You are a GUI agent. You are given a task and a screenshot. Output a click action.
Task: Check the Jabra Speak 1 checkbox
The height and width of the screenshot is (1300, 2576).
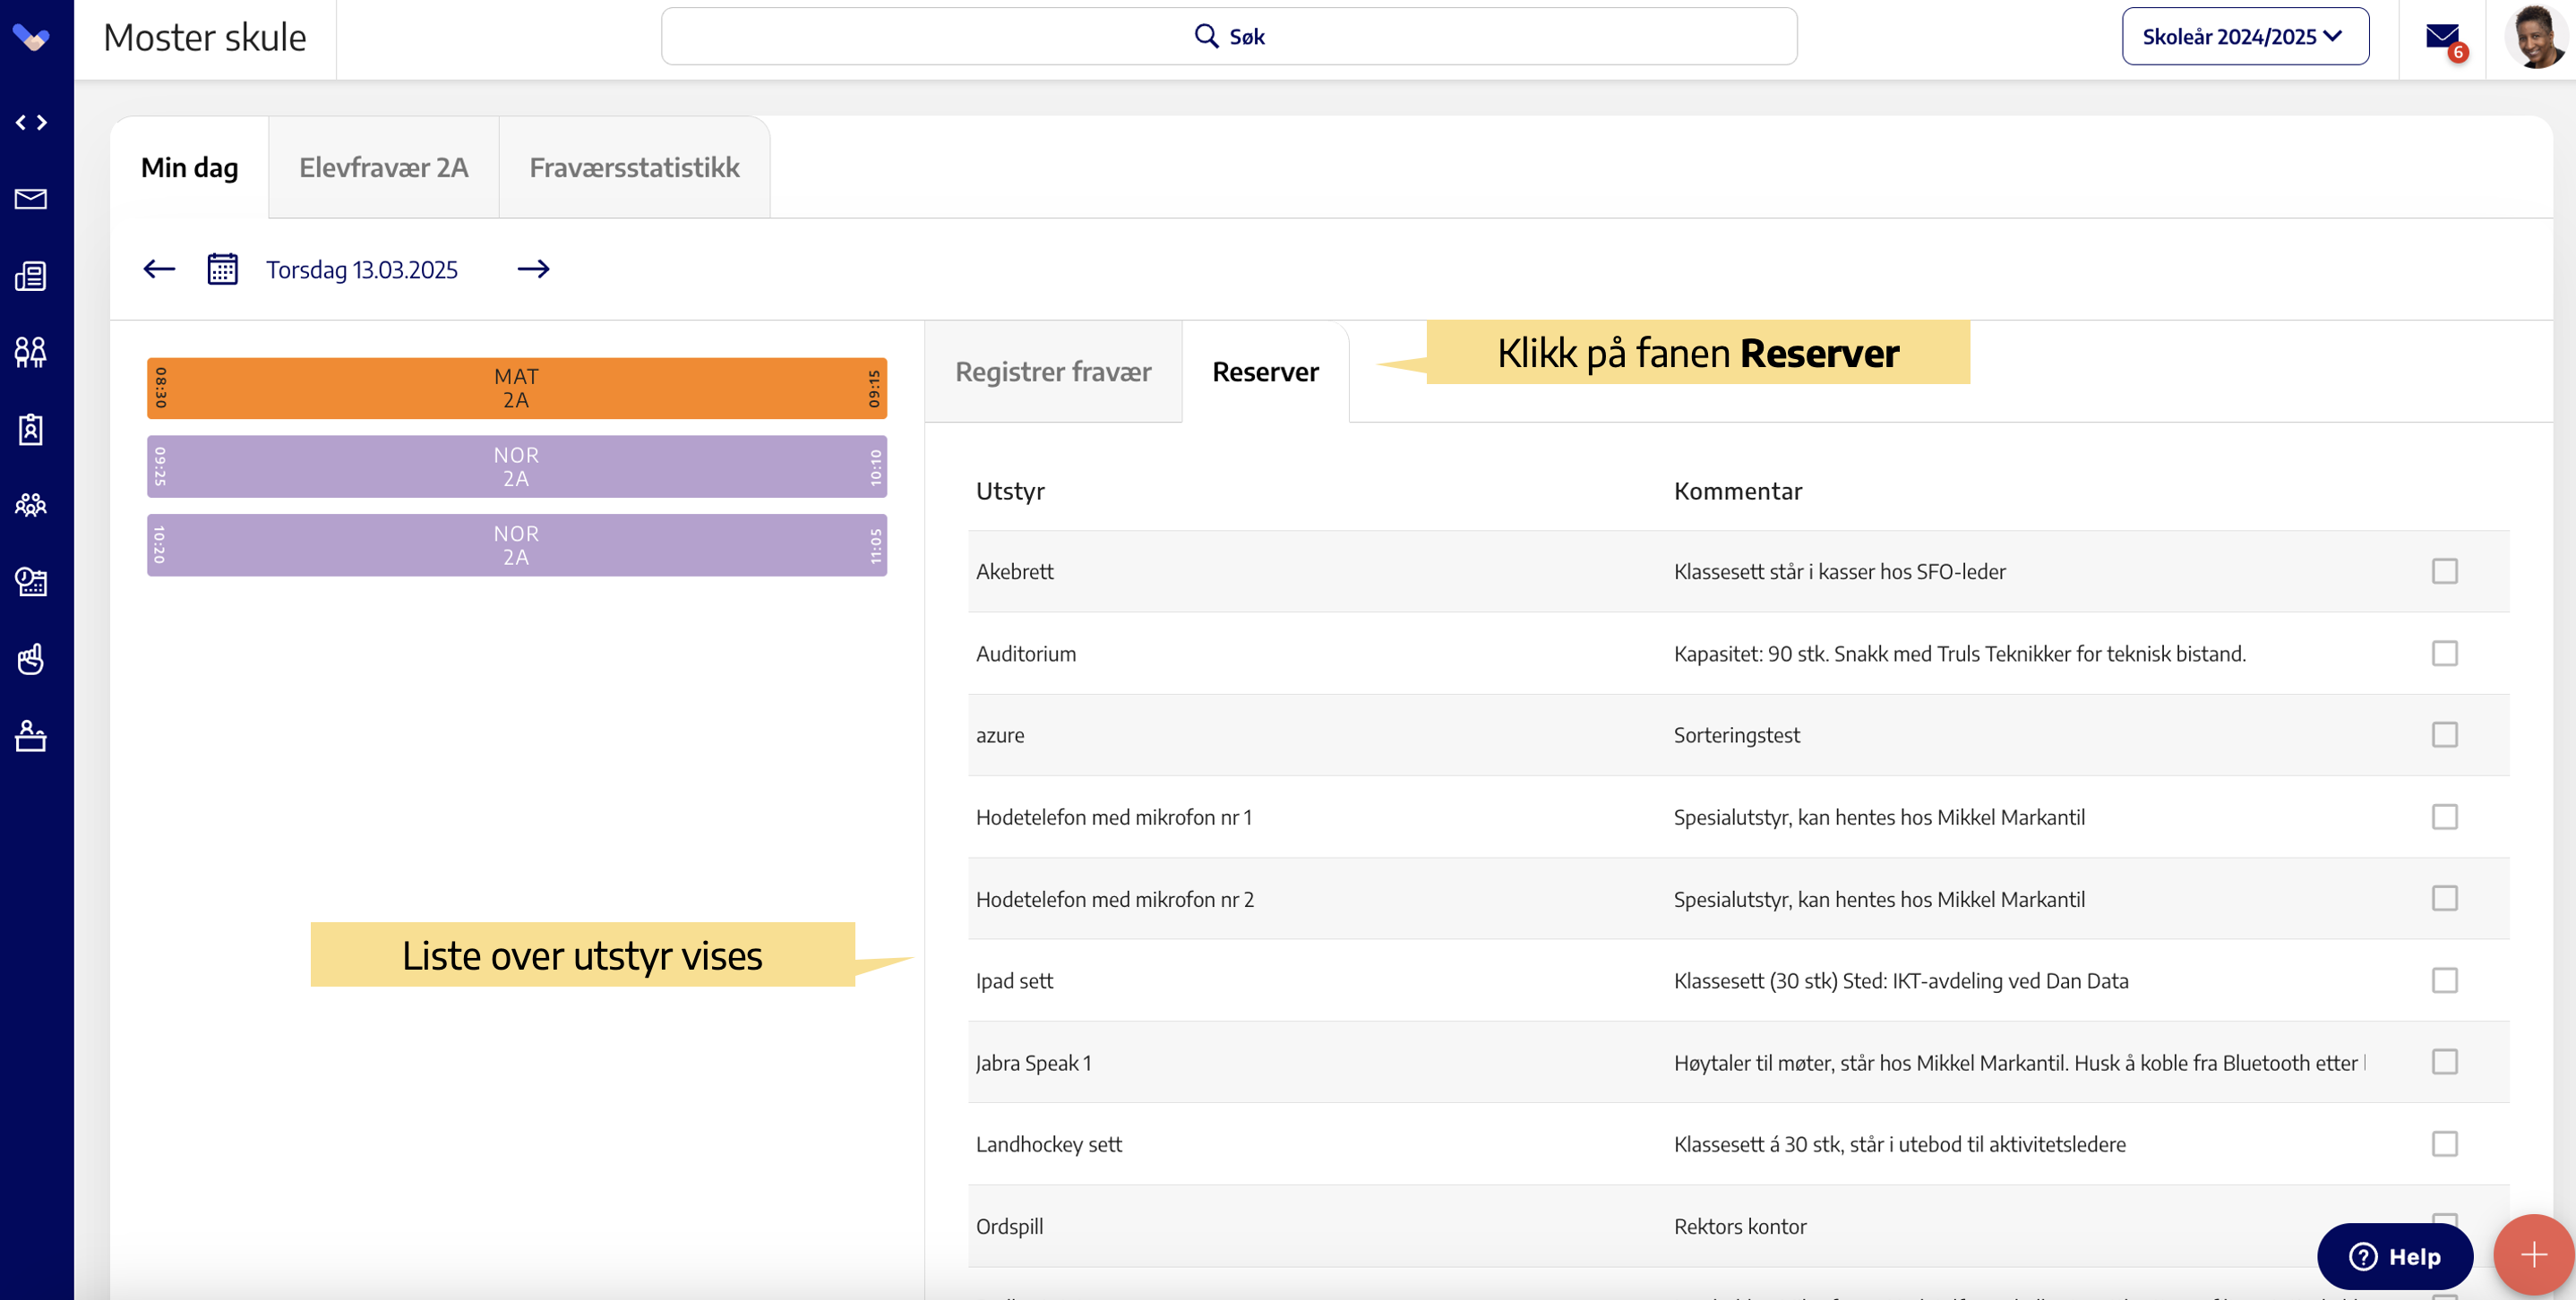click(2444, 1061)
